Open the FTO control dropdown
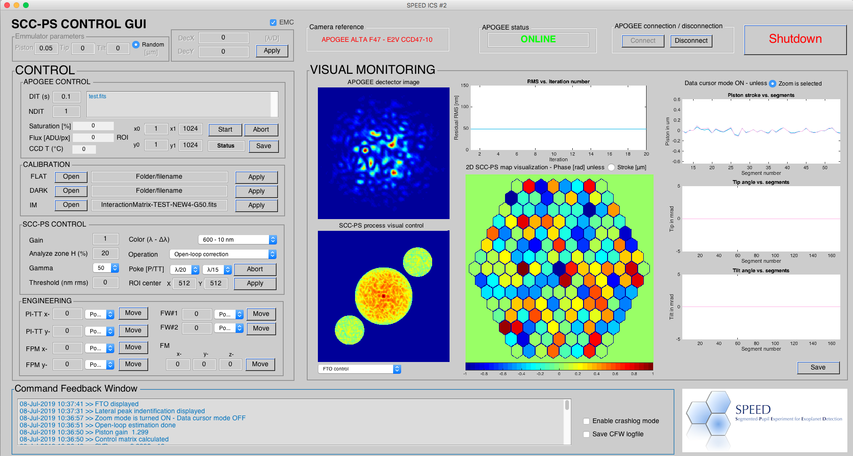Viewport: 853px width, 456px height. coord(359,369)
